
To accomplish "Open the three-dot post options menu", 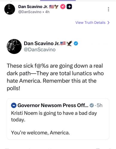I will [109, 9].
